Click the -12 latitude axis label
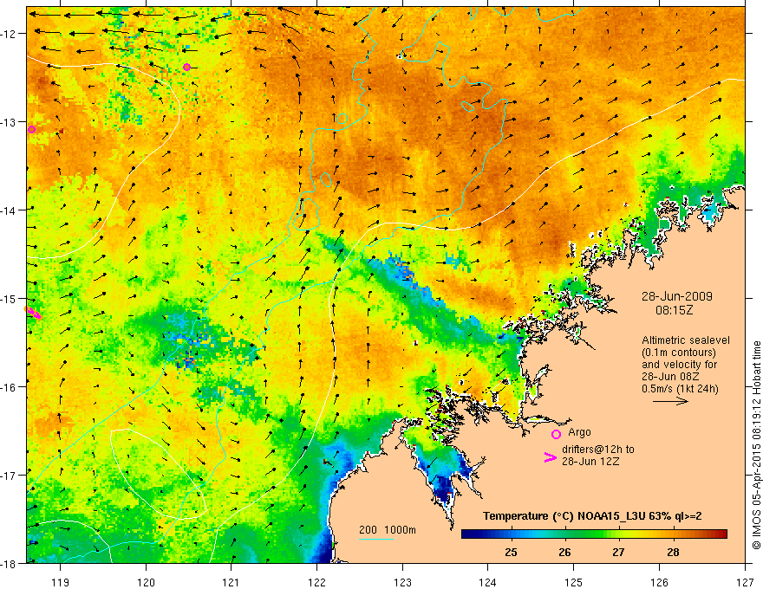This screenshot has height=589, width=763. 10,34
